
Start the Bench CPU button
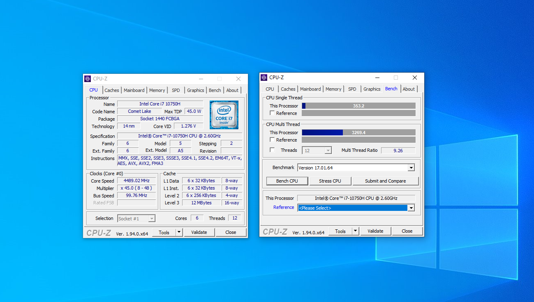click(x=287, y=181)
